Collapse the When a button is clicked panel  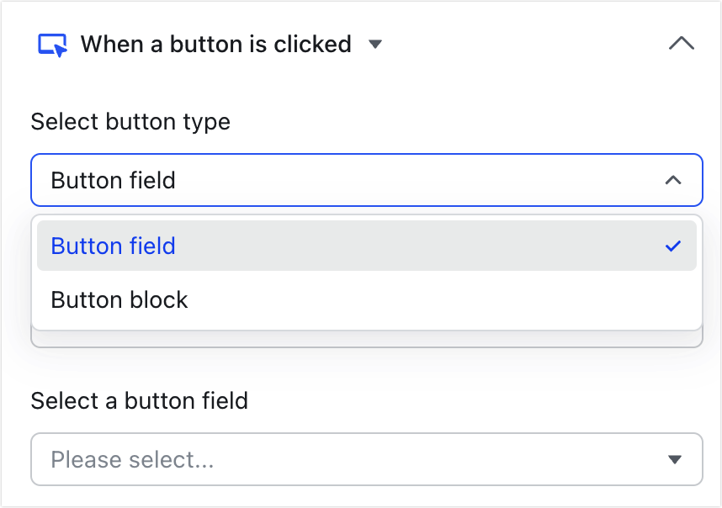[x=682, y=43]
